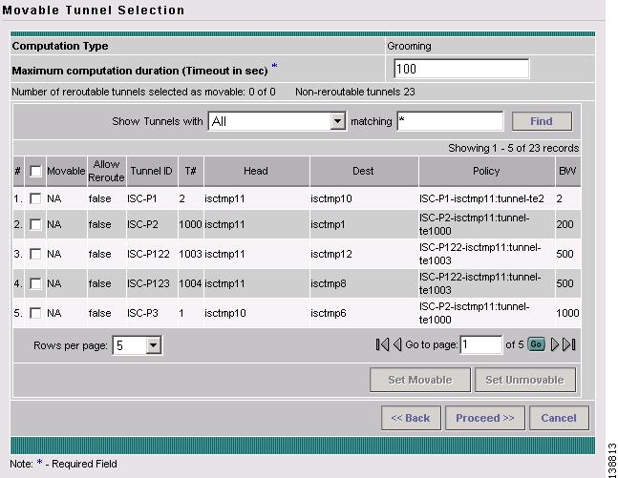Click the Set Unmovable button
Image resolution: width=618 pixels, height=478 pixels.
click(524, 380)
